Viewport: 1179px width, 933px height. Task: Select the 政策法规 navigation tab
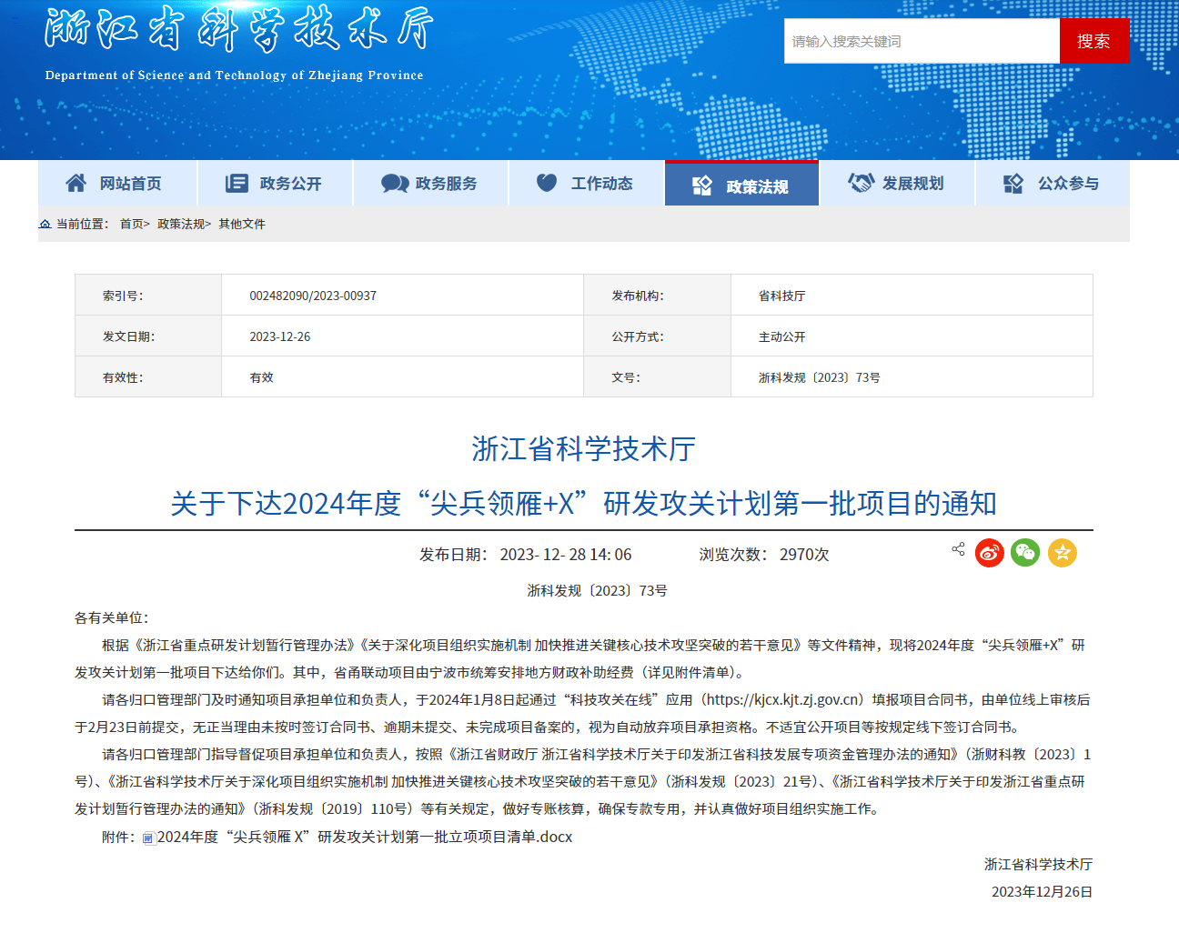click(x=741, y=185)
